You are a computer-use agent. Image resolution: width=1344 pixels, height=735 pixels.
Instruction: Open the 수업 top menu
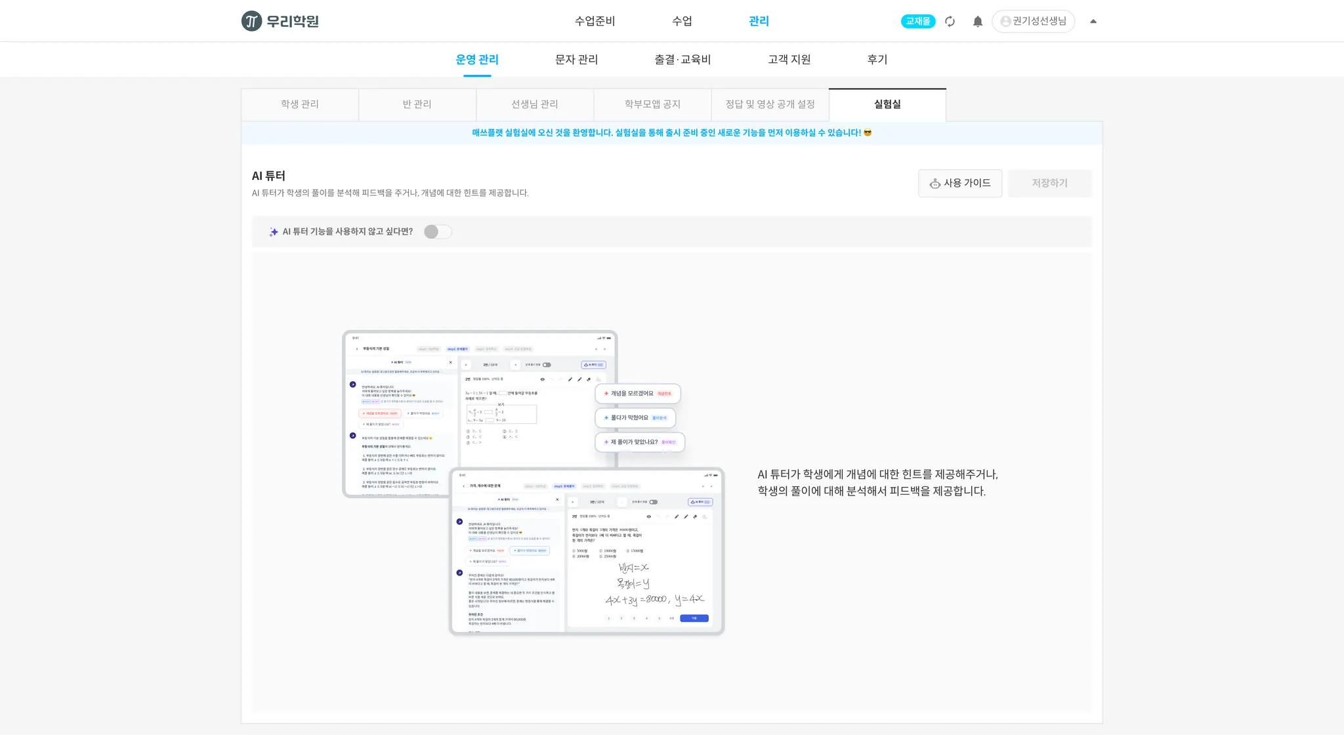682,21
